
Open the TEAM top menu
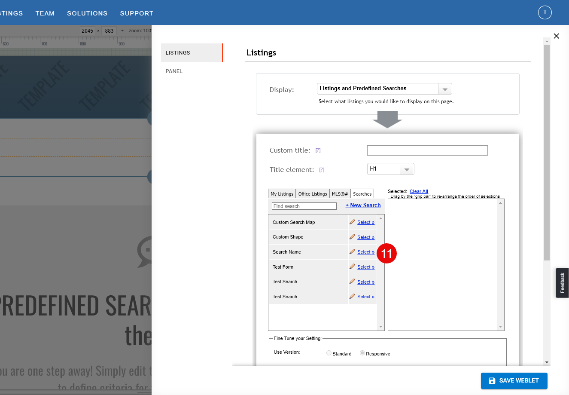tap(45, 13)
